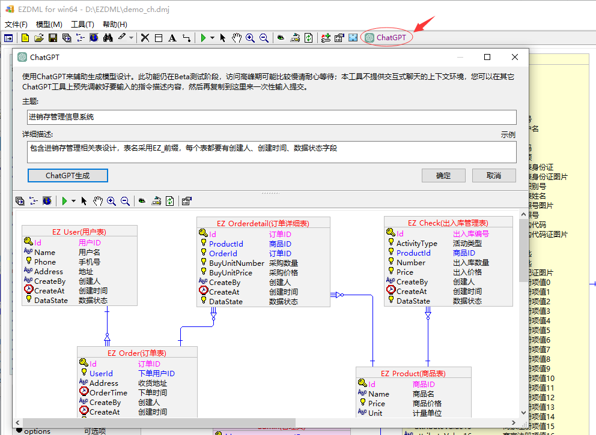The height and width of the screenshot is (435, 596).
Task: Select the hand pan tool in ChatGPT dialog toolbar
Action: (x=98, y=201)
